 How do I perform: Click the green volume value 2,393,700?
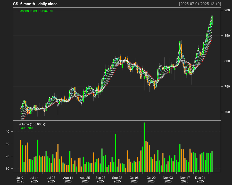tap(26, 128)
